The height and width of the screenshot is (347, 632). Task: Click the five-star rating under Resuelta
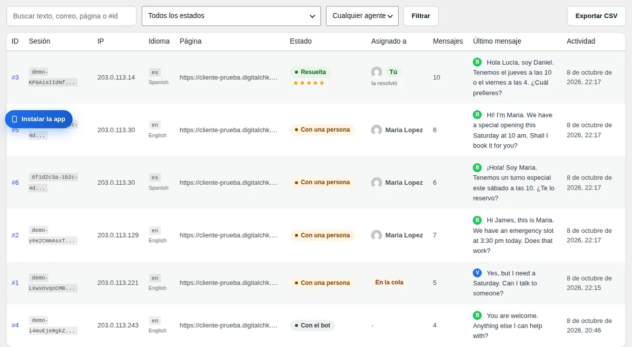coord(309,83)
